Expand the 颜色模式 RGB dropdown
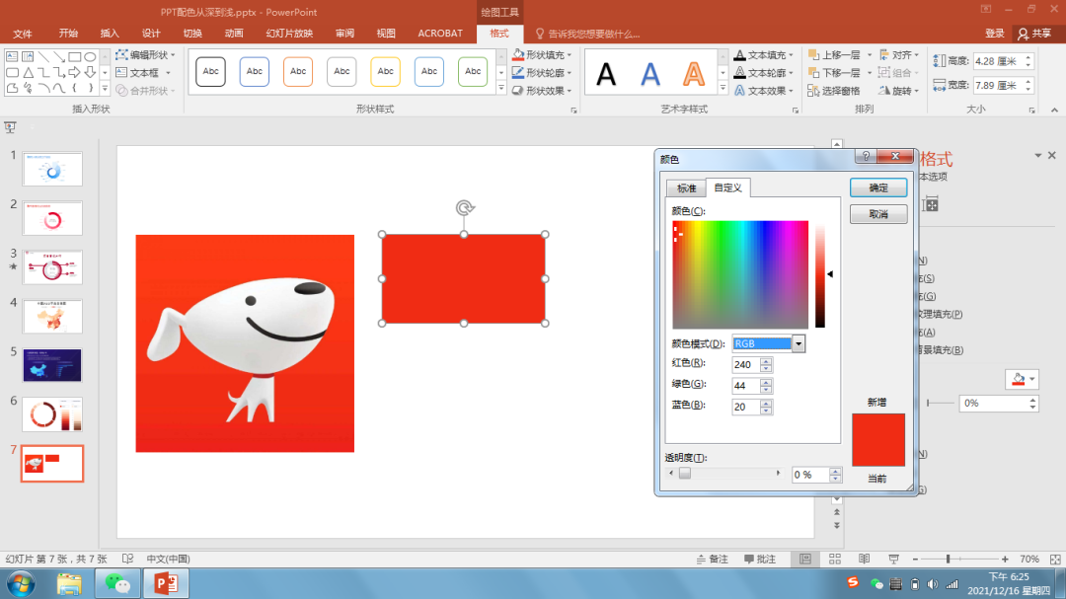1066x599 pixels. (799, 343)
